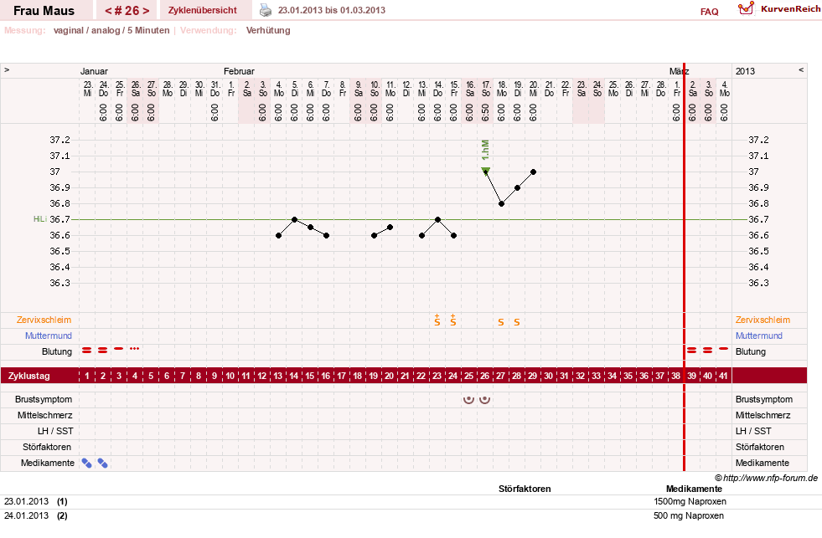Click the '1500mg Naproxen' medication entry
Image resolution: width=822 pixels, height=538 pixels.
pos(690,501)
